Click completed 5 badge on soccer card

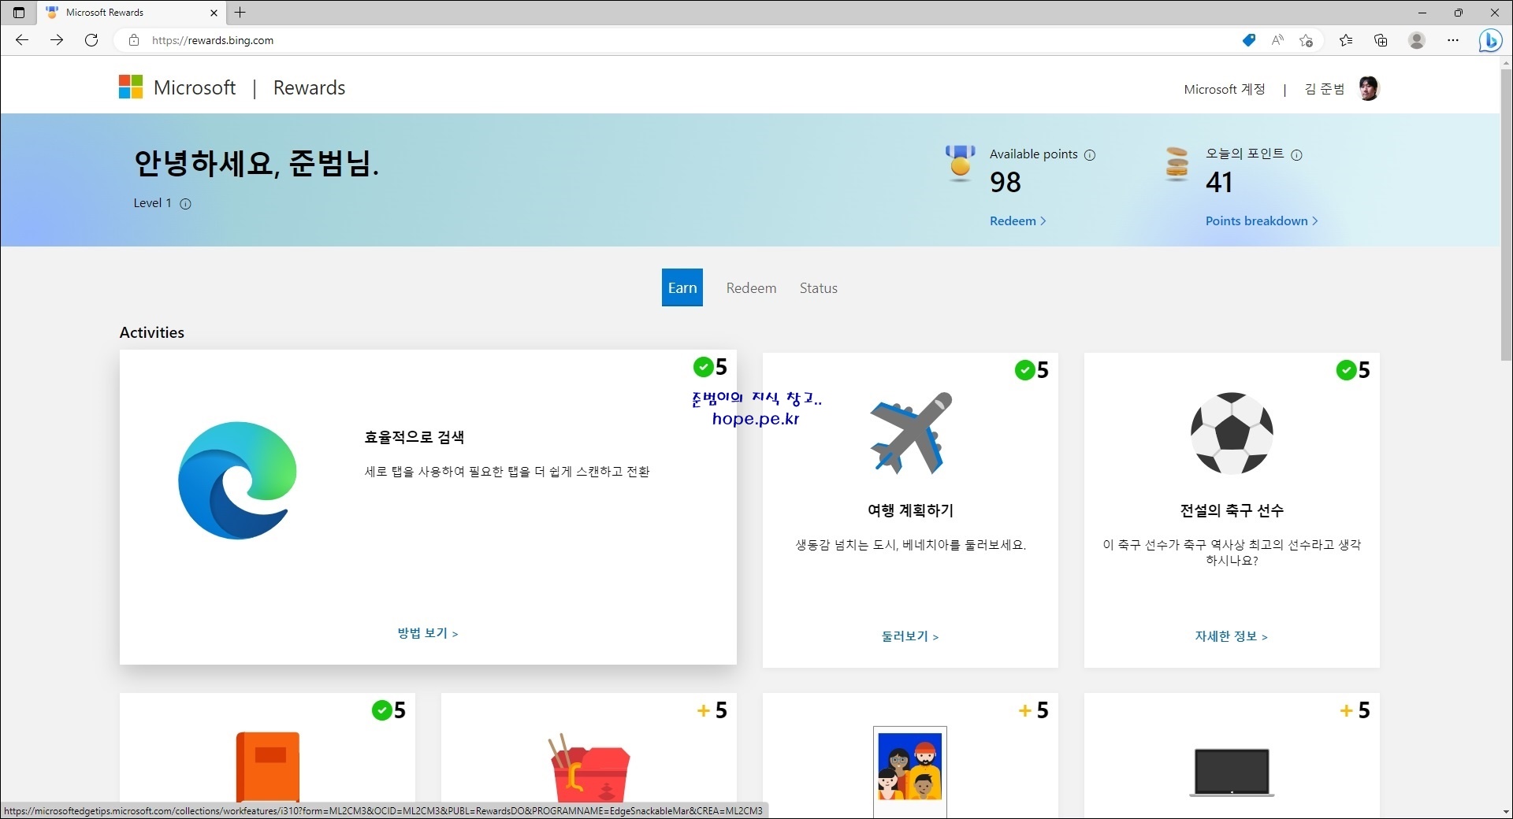pyautogui.click(x=1354, y=370)
